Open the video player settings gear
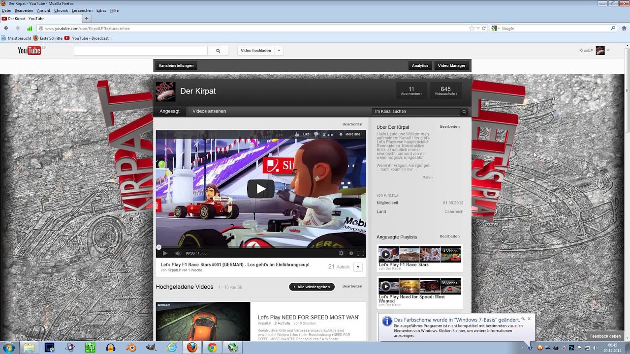The image size is (630, 354). [x=341, y=253]
